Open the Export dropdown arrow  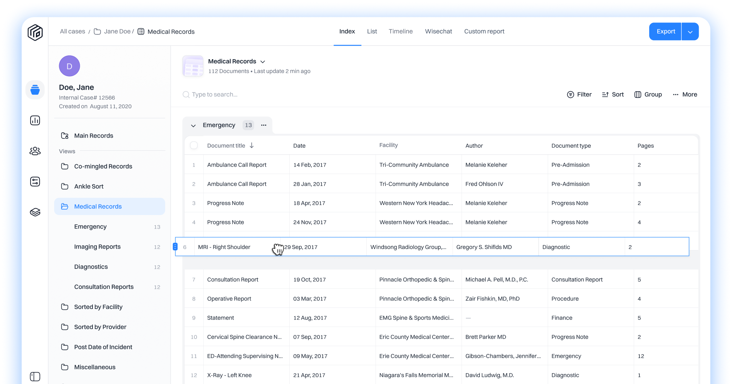690,31
